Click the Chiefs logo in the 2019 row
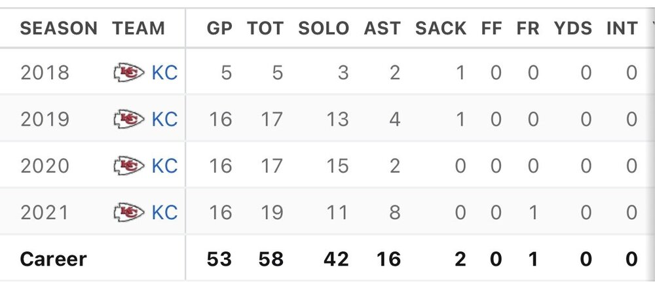The height and width of the screenshot is (282, 655). [x=128, y=119]
